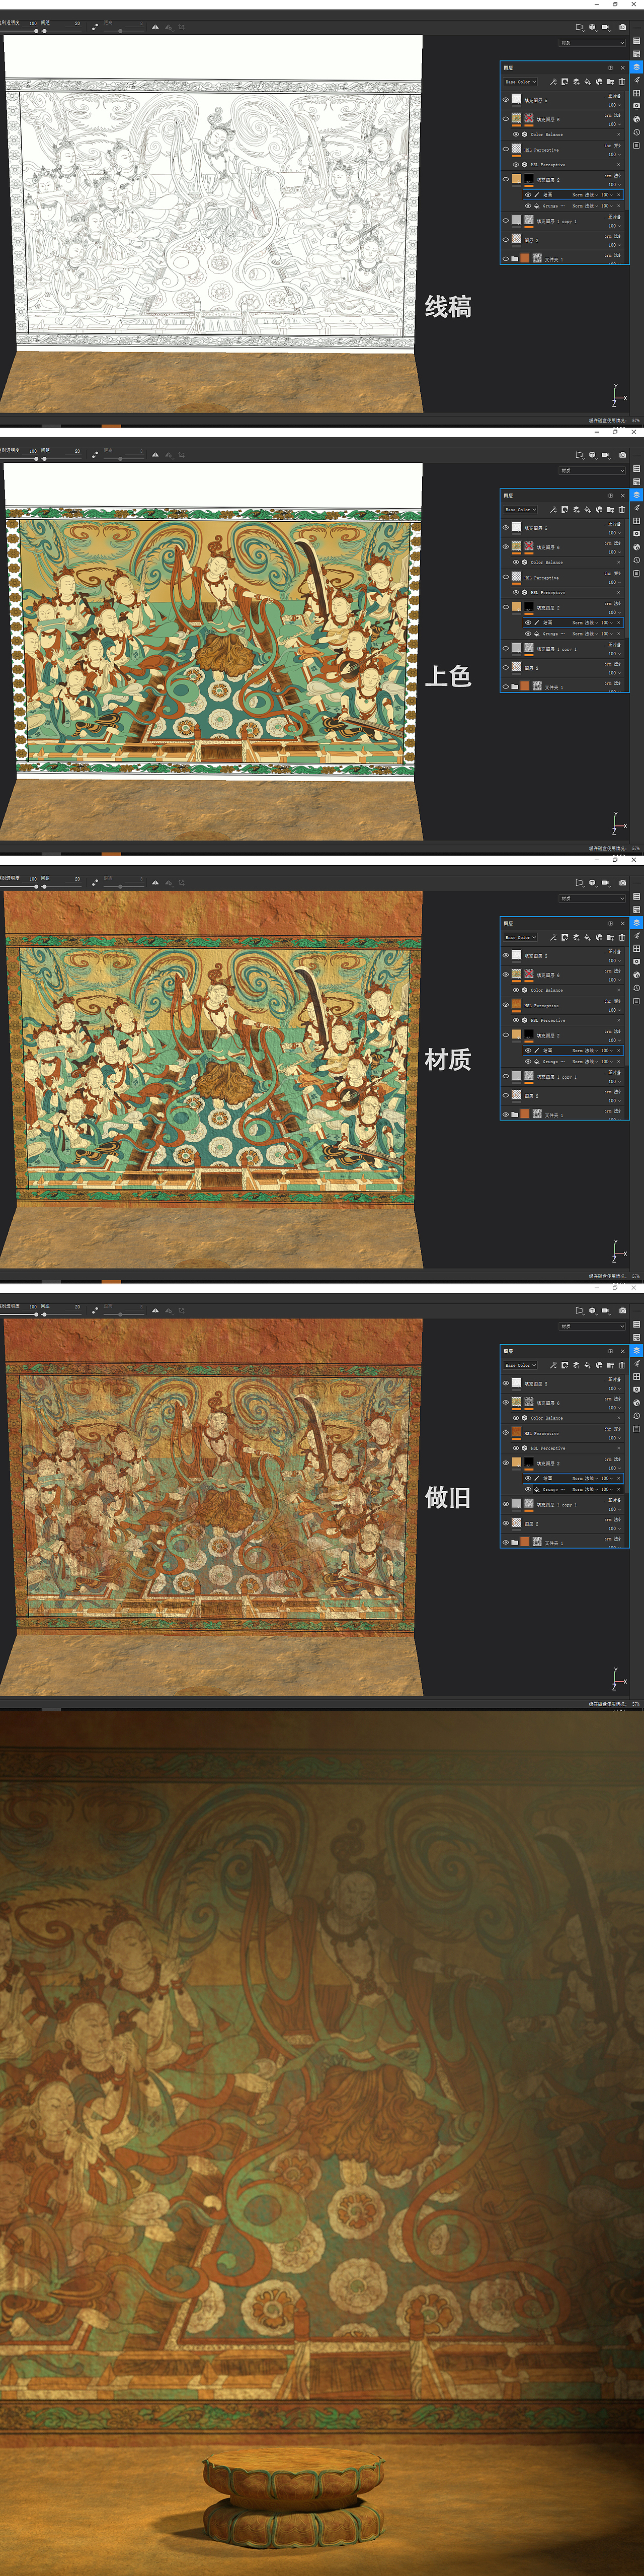
Task: Open brush properties sidebar icon in 材质 screenshot
Action: coord(636,936)
